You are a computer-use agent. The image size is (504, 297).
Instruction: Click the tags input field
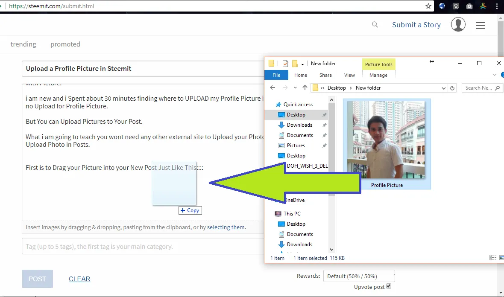(144, 246)
